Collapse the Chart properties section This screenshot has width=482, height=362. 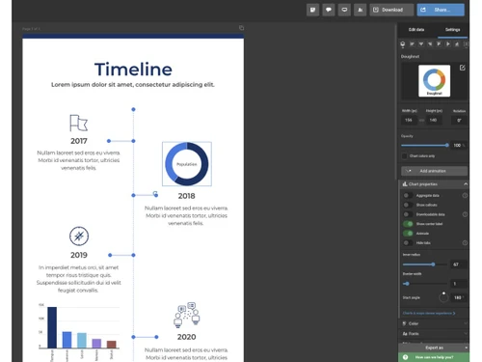466,184
